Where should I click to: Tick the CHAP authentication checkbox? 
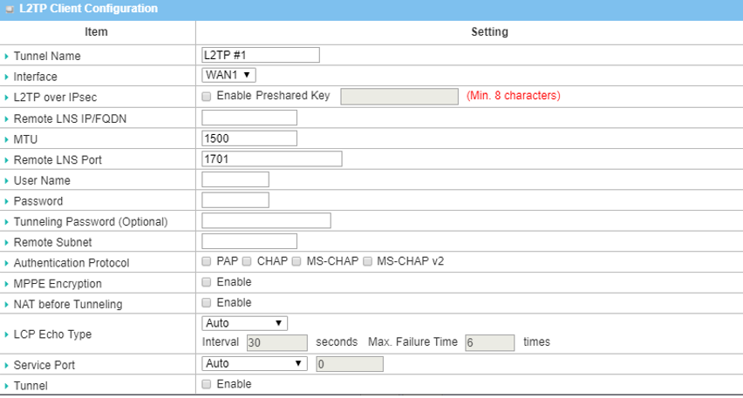[x=247, y=261]
